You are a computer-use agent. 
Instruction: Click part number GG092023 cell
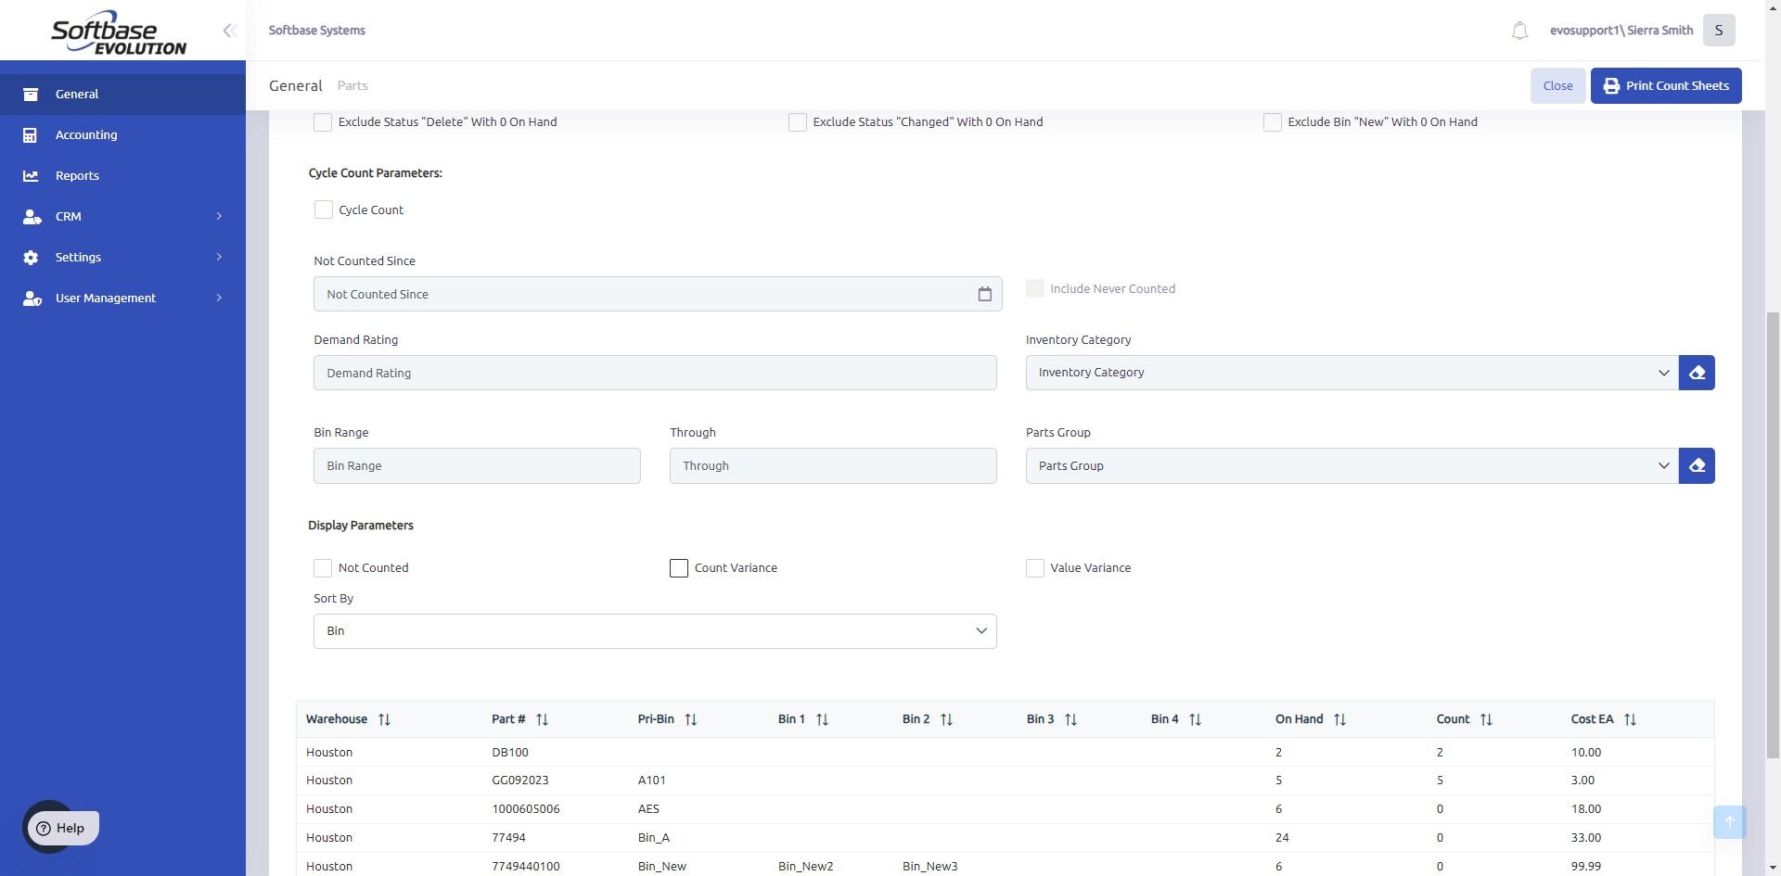coord(520,781)
